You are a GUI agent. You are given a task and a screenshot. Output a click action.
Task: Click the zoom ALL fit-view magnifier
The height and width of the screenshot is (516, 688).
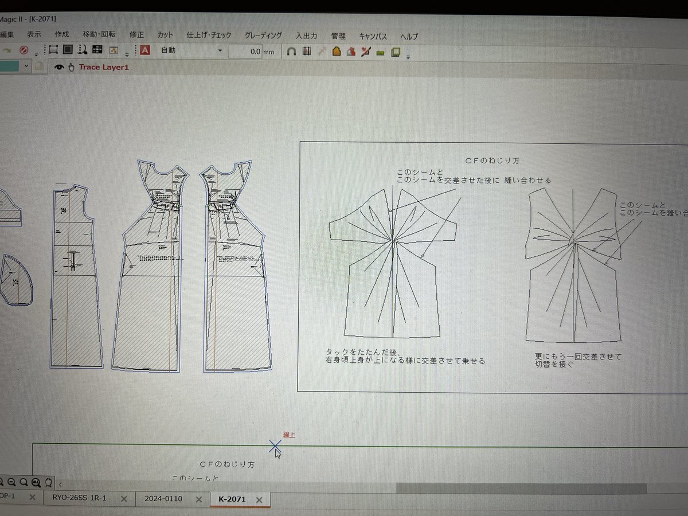pos(36,482)
